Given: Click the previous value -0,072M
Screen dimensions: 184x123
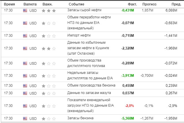Looking at the screenshot, I should point(171,63).
